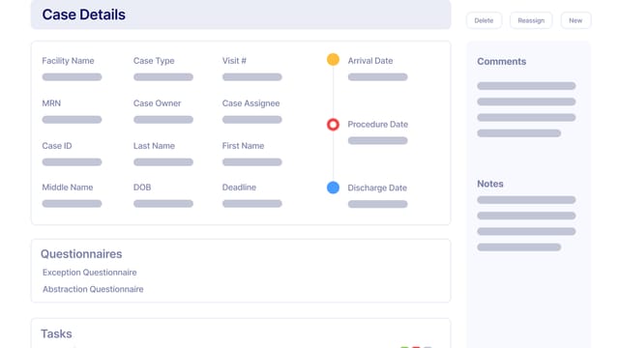Viewport: 619px width, 348px height.
Task: Click the Procedure Date label
Action: point(378,125)
